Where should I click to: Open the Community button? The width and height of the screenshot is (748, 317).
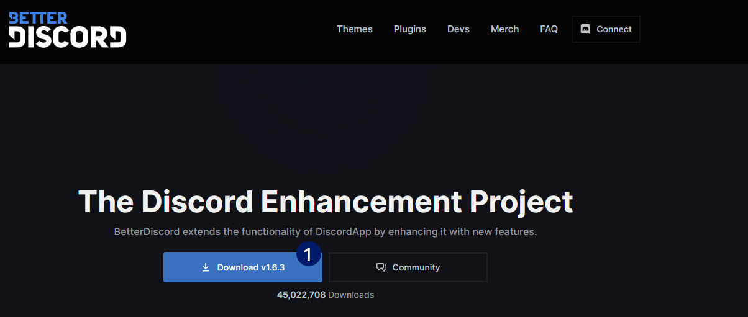coord(408,267)
